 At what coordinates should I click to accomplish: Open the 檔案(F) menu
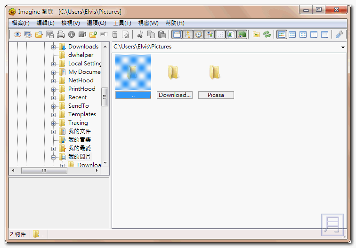21,23
